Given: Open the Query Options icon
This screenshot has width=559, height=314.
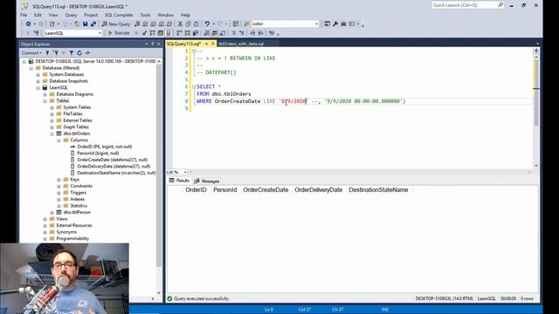Looking at the screenshot, I should (x=161, y=33).
